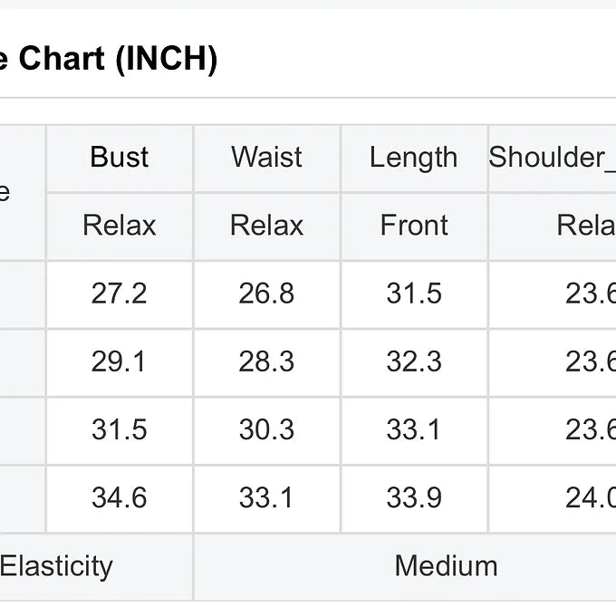Select the waist value 26.8

click(266, 294)
